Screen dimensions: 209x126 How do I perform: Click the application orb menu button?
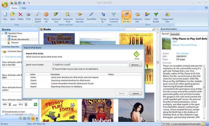pyautogui.click(x=5, y=4)
